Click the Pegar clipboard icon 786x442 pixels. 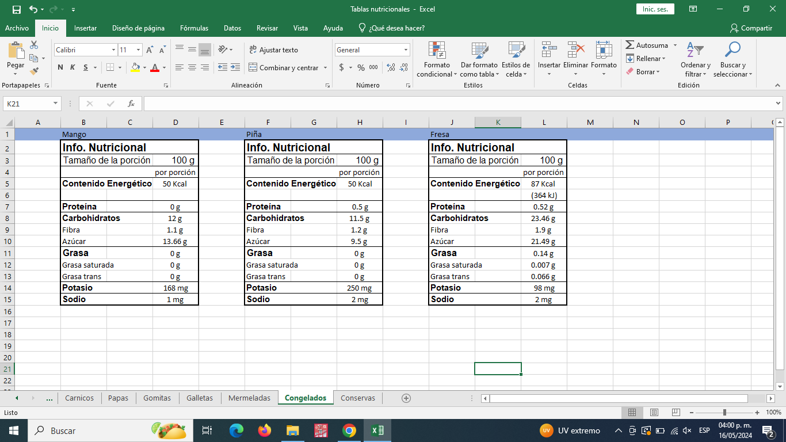click(x=16, y=51)
